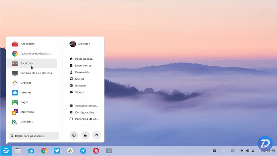The height and width of the screenshot is (156, 277).
Task: Click the Digite para pesquisar search field
Action: 34,136
